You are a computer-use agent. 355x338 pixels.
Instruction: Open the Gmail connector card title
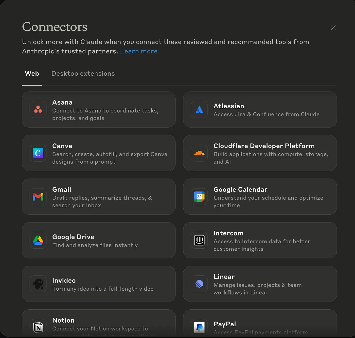coord(62,189)
